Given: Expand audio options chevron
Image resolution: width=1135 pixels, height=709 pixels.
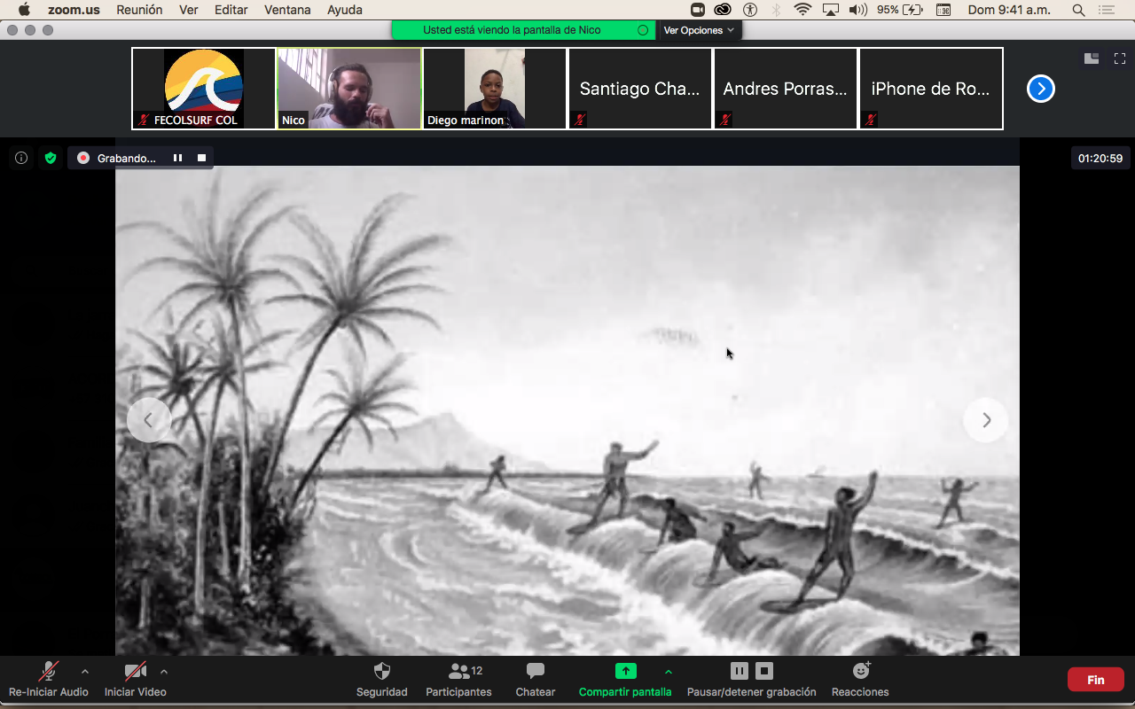Looking at the screenshot, I should (x=85, y=672).
